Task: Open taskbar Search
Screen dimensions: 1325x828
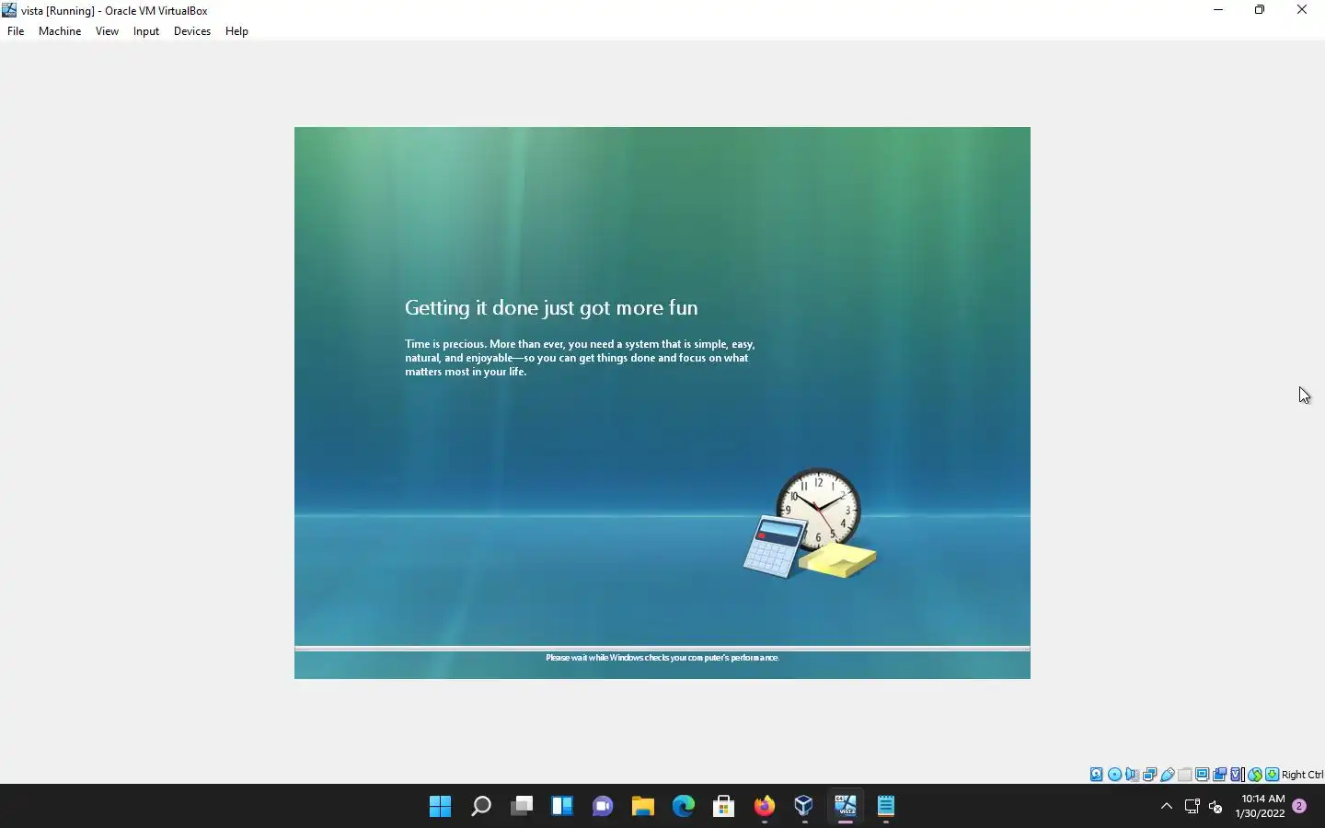Action: 480,807
